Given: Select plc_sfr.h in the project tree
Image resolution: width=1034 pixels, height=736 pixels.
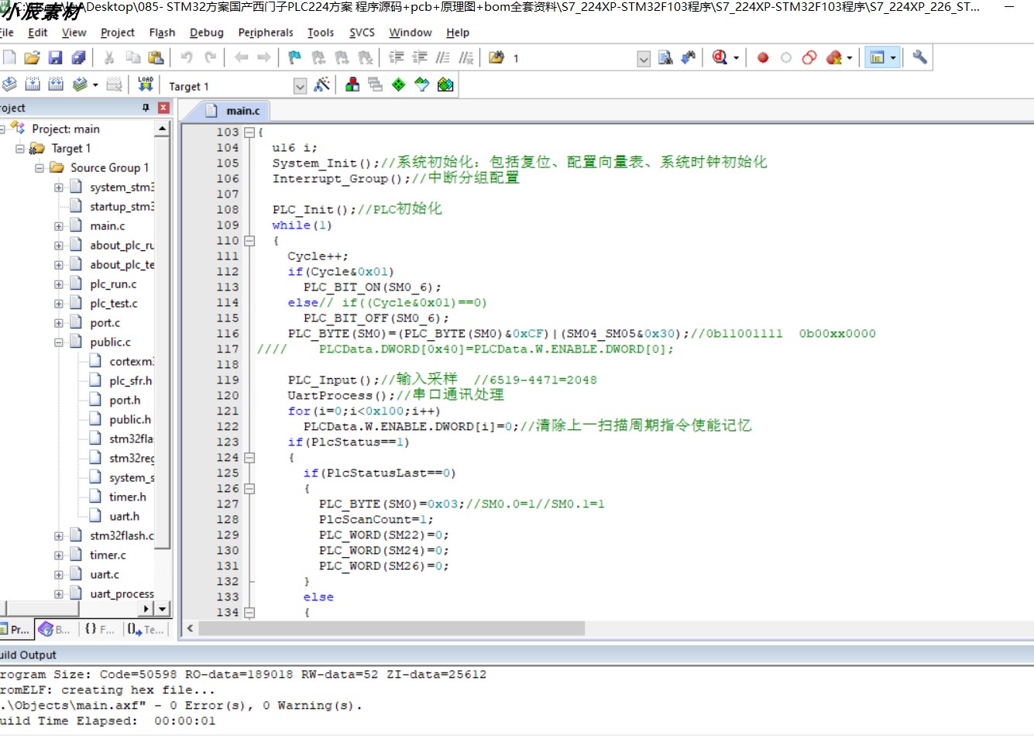Looking at the screenshot, I should pyautogui.click(x=130, y=381).
